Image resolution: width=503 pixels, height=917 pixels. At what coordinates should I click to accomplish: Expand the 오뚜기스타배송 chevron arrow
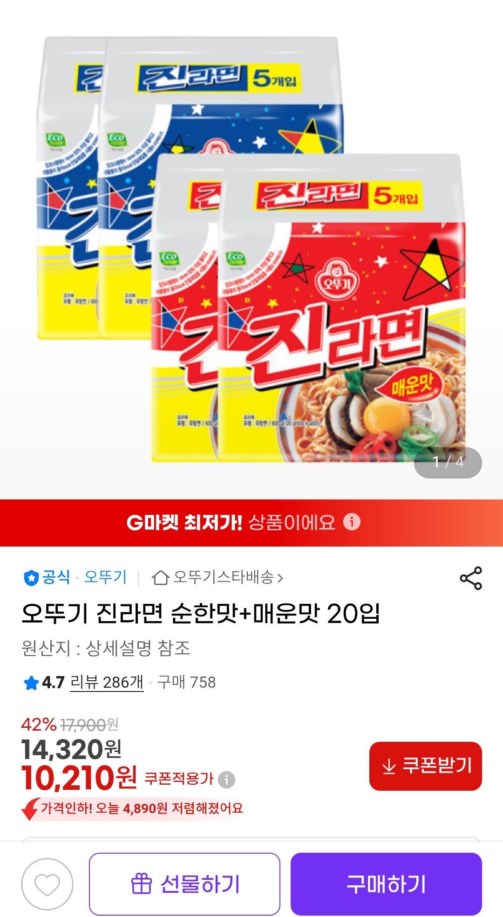click(280, 578)
